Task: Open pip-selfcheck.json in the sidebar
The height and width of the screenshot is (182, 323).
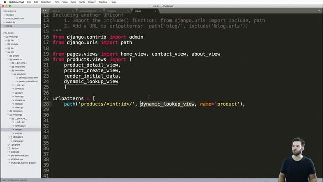Action: [20, 156]
